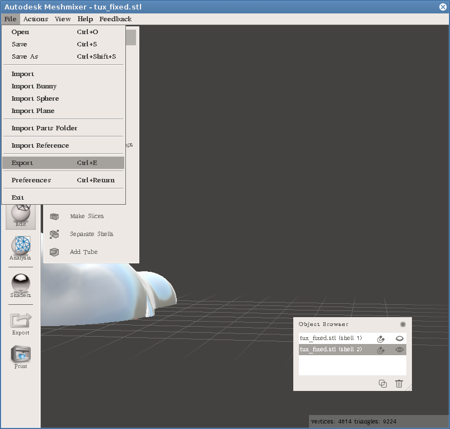This screenshot has width=450, height=429.
Task: Choose Exit from File menu
Action: tap(63, 197)
